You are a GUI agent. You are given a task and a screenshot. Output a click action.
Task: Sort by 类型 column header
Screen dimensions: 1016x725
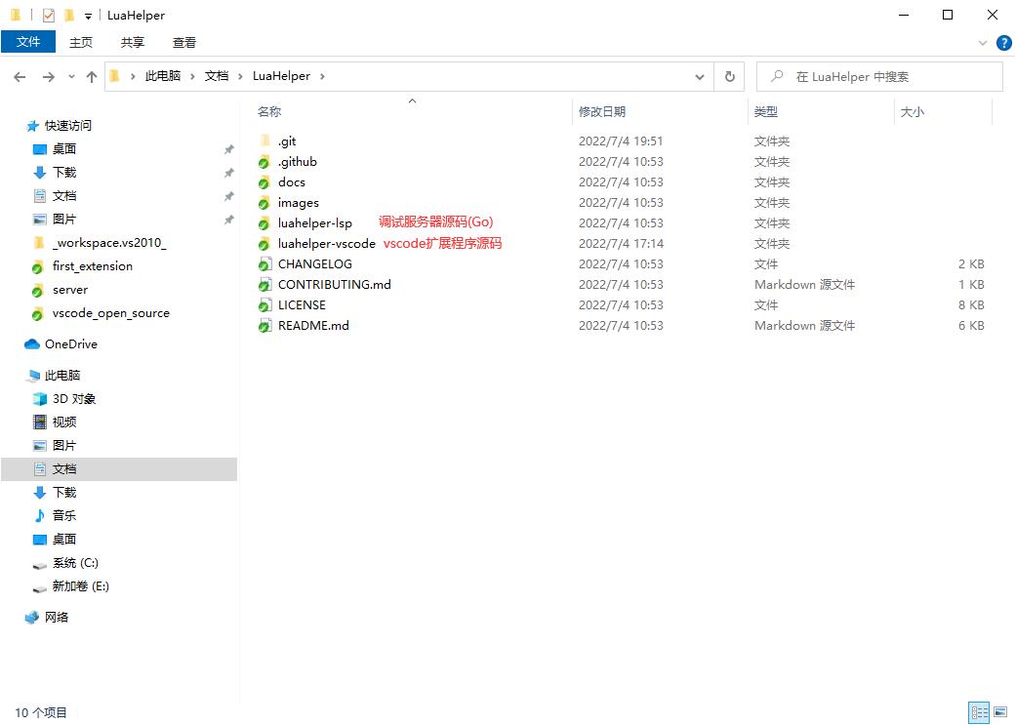click(x=765, y=111)
